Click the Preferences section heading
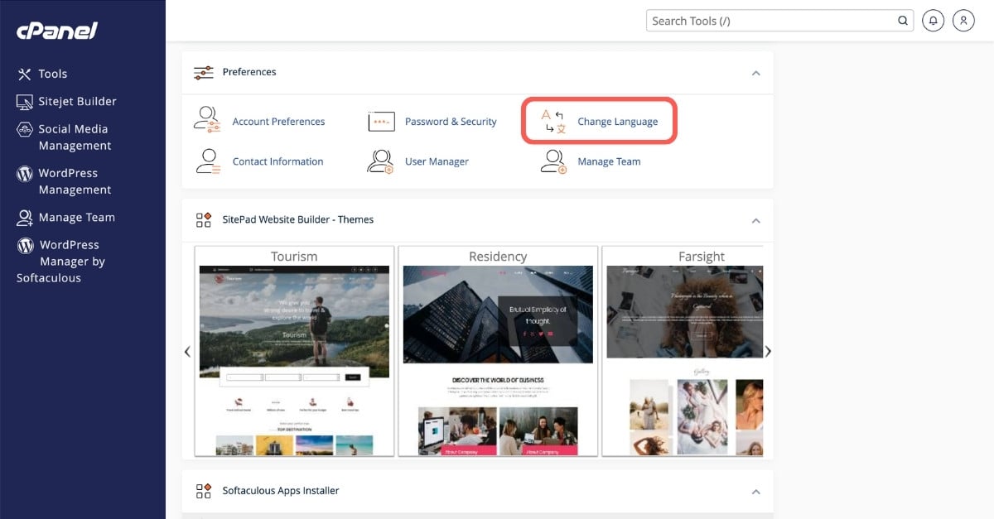Viewport: 994px width, 519px height. (249, 72)
